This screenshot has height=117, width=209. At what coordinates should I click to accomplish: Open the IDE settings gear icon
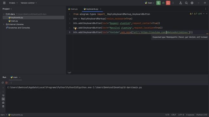[x=192, y=3]
